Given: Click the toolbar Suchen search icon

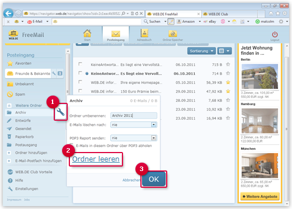Looking at the screenshot, I should coord(146,22).
